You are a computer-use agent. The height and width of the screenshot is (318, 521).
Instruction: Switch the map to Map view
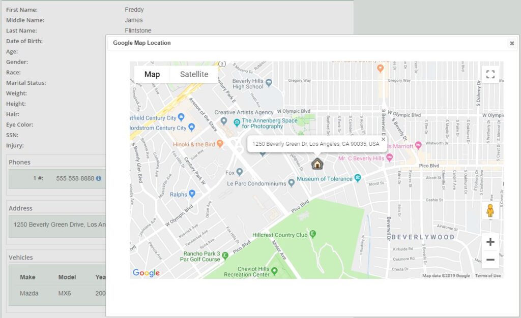152,74
